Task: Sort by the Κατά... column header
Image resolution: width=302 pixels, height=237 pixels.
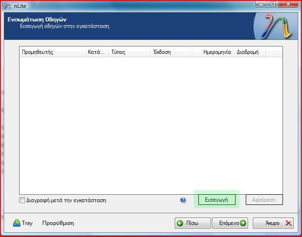Action: [96, 52]
